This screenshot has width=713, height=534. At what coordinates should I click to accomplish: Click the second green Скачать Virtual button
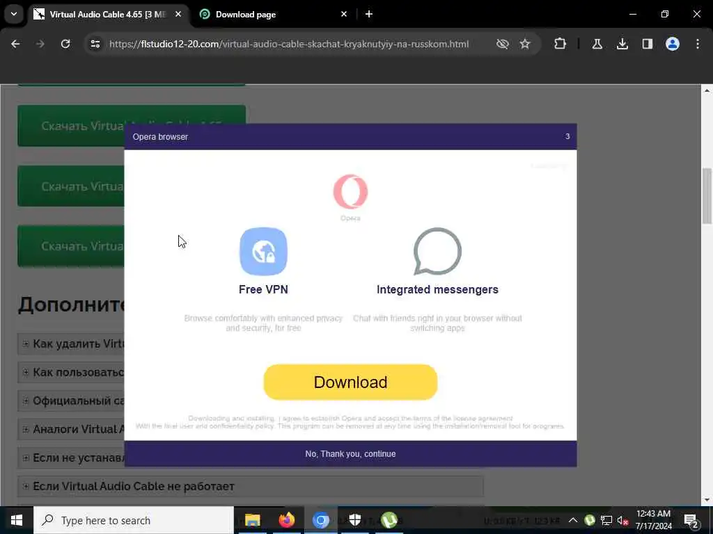[x=71, y=186]
